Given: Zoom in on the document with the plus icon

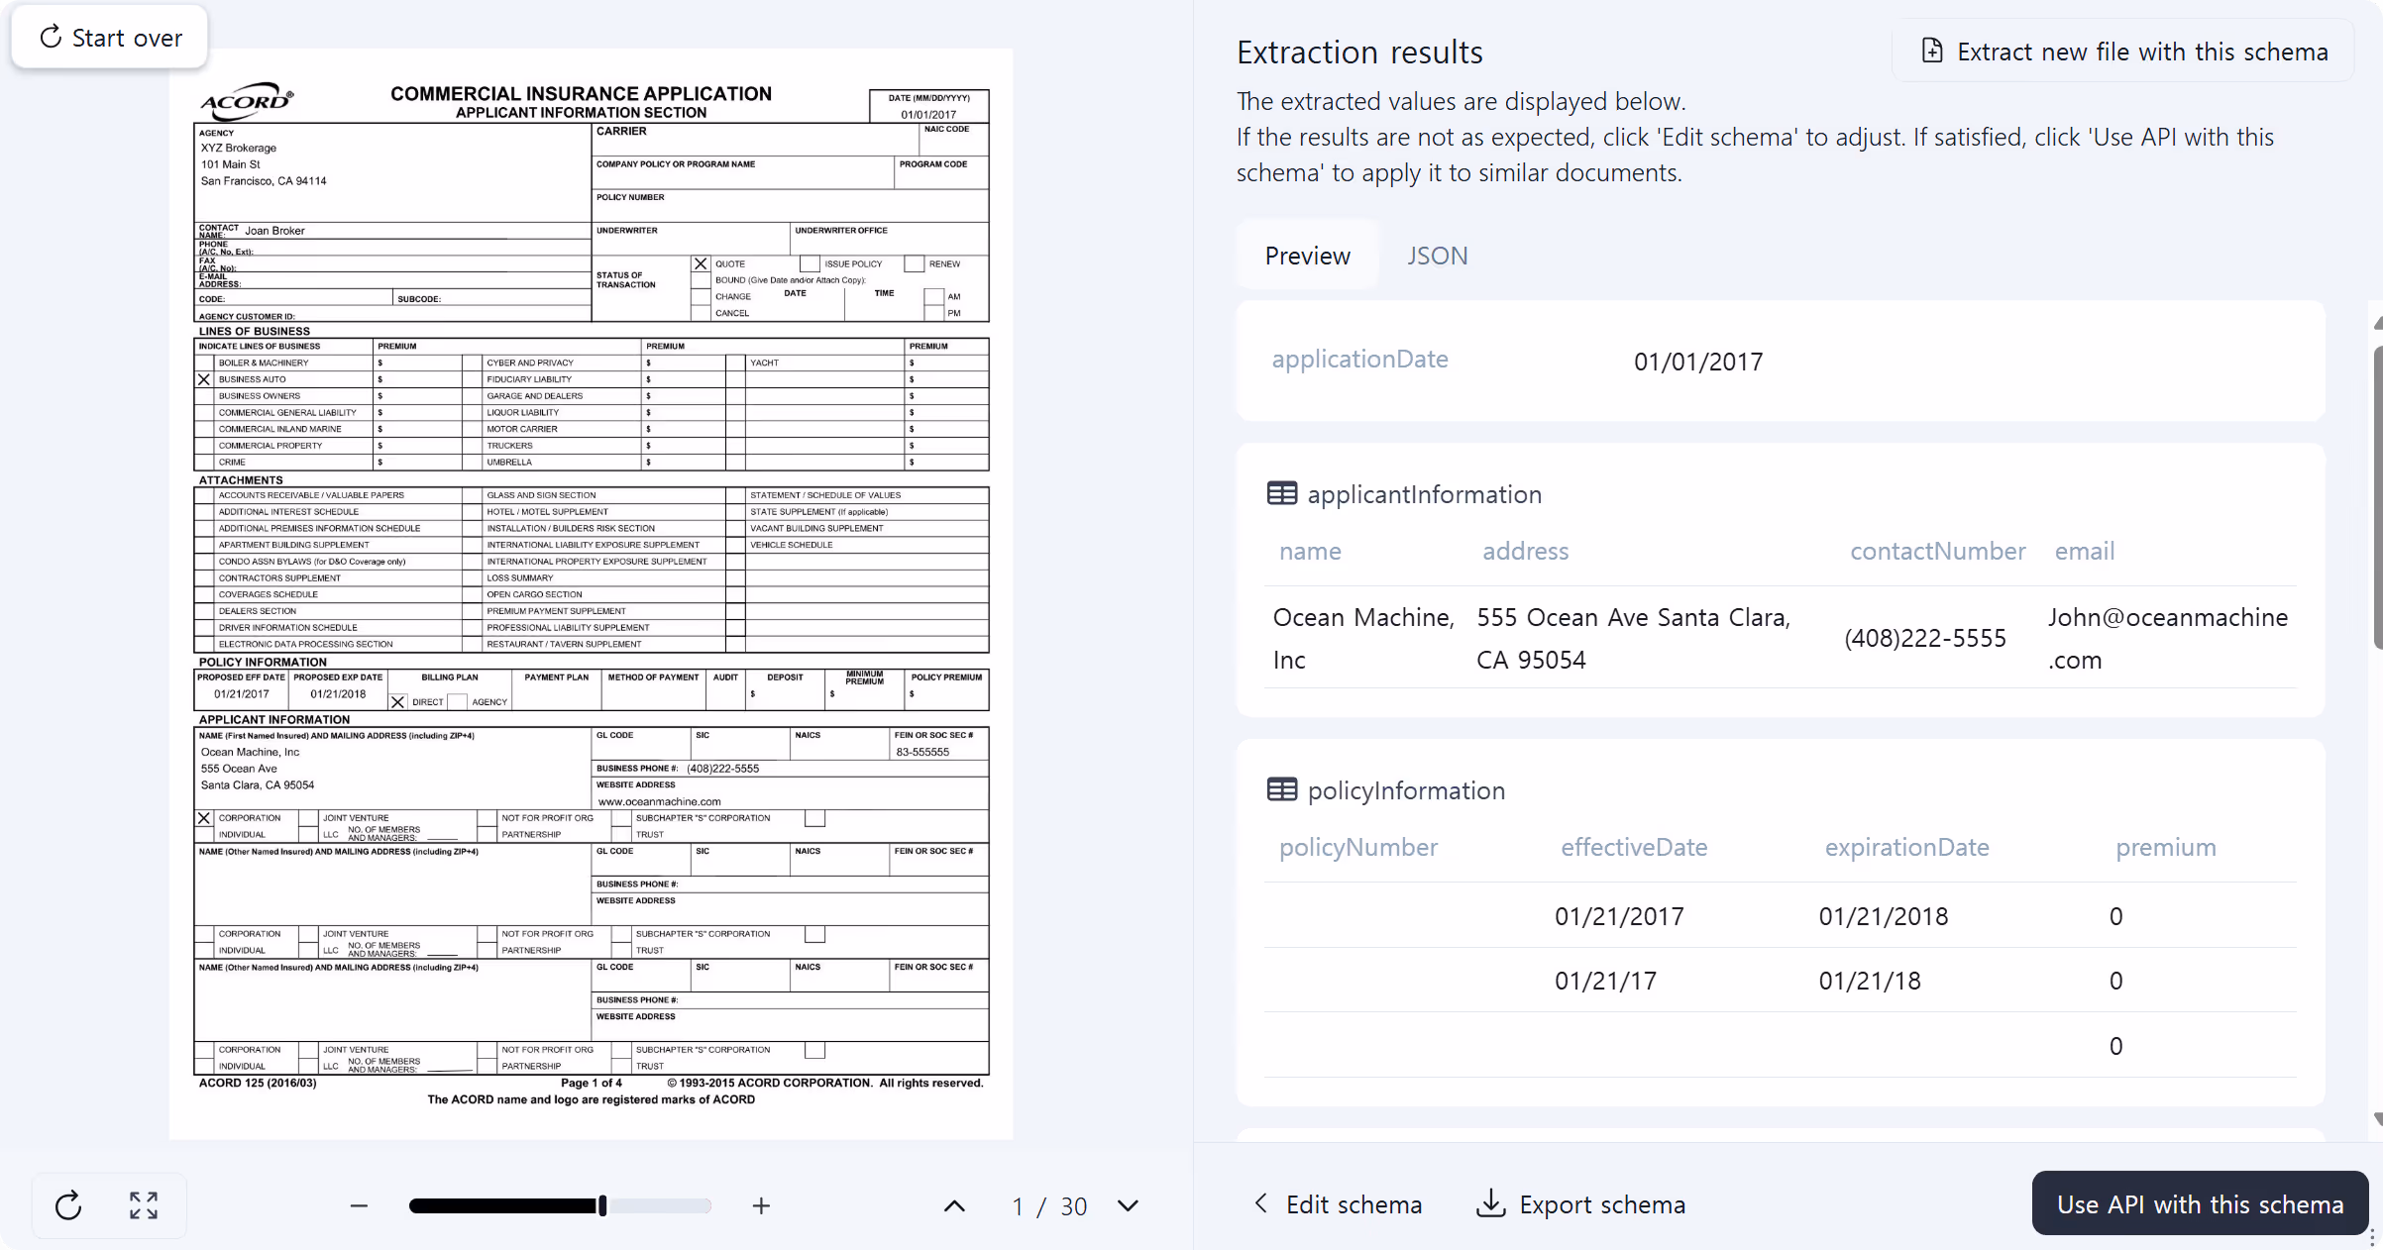Looking at the screenshot, I should pyautogui.click(x=760, y=1205).
